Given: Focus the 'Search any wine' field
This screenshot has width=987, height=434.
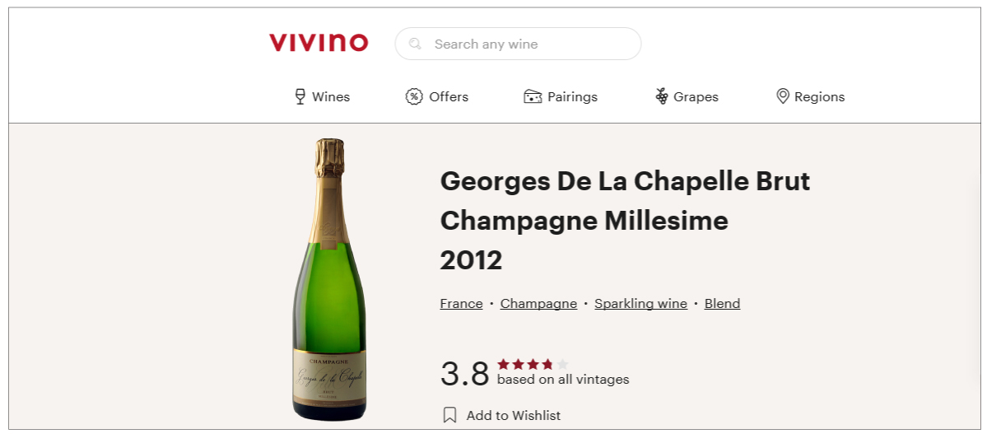Looking at the screenshot, I should point(527,44).
